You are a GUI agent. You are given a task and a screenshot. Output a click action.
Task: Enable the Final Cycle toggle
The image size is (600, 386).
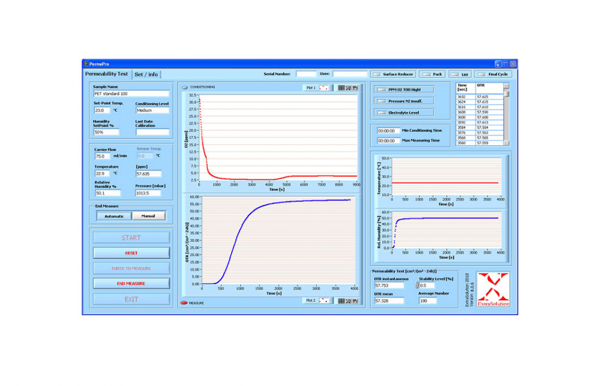[x=482, y=75]
